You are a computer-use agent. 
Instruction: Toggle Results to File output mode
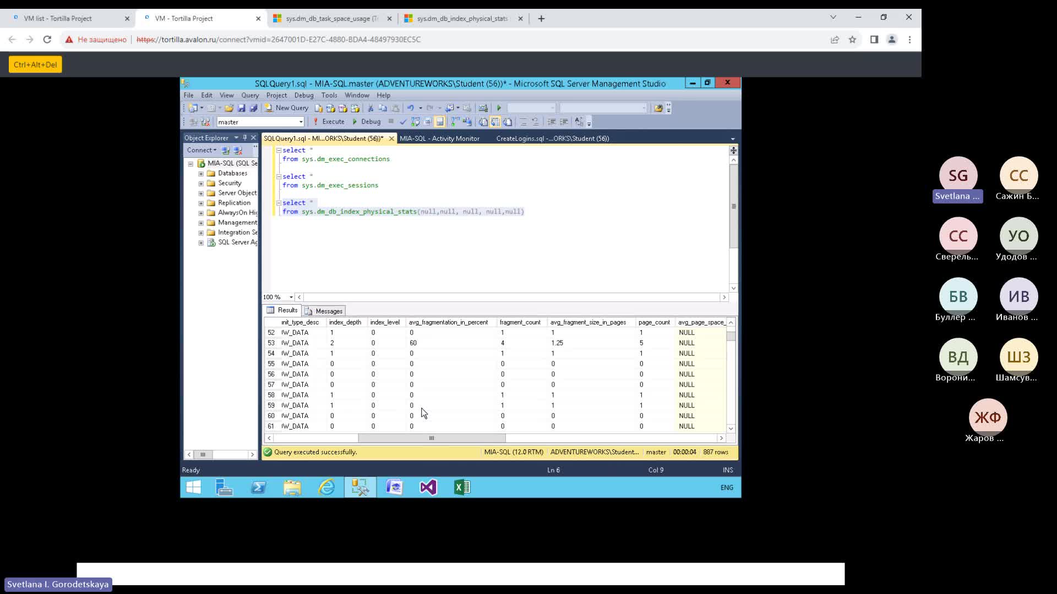507,122
